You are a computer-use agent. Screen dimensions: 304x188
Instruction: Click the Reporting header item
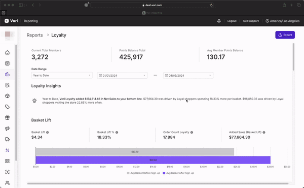(x=31, y=21)
